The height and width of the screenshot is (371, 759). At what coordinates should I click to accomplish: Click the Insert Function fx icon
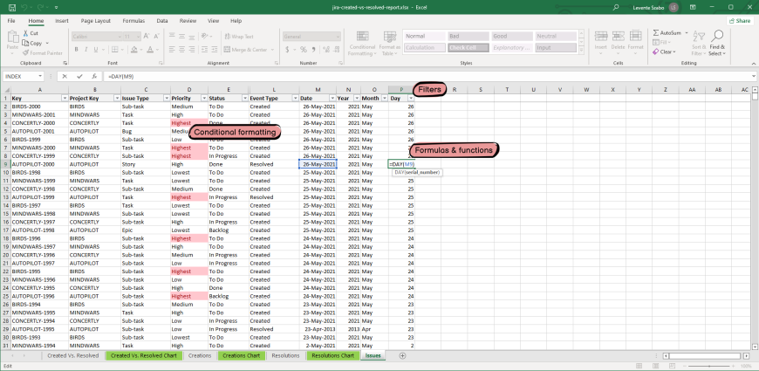pos(93,76)
